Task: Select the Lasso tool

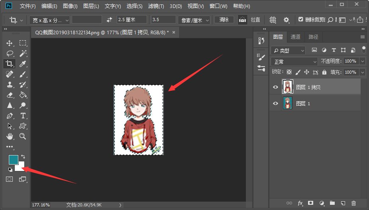Action: [x=10, y=53]
